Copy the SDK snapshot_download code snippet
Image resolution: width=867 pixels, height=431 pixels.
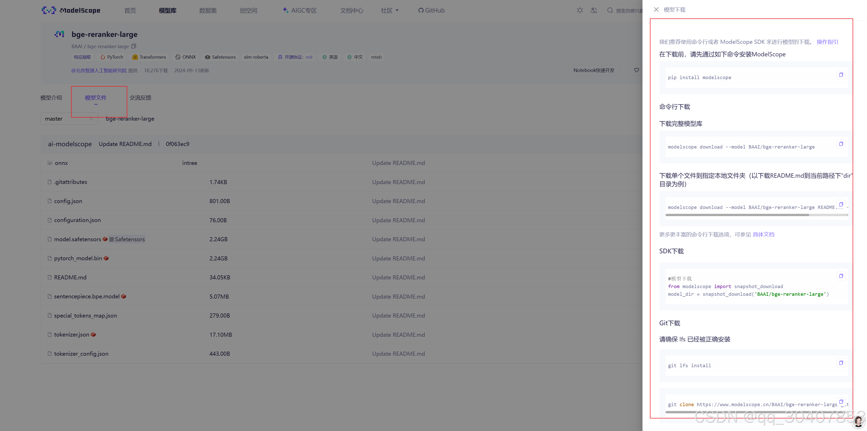[x=841, y=276]
